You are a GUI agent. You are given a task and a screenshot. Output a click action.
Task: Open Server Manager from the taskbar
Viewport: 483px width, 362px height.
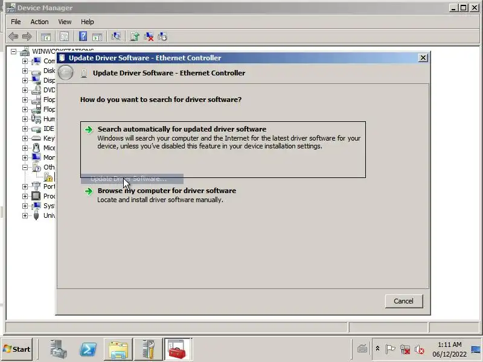(59, 349)
